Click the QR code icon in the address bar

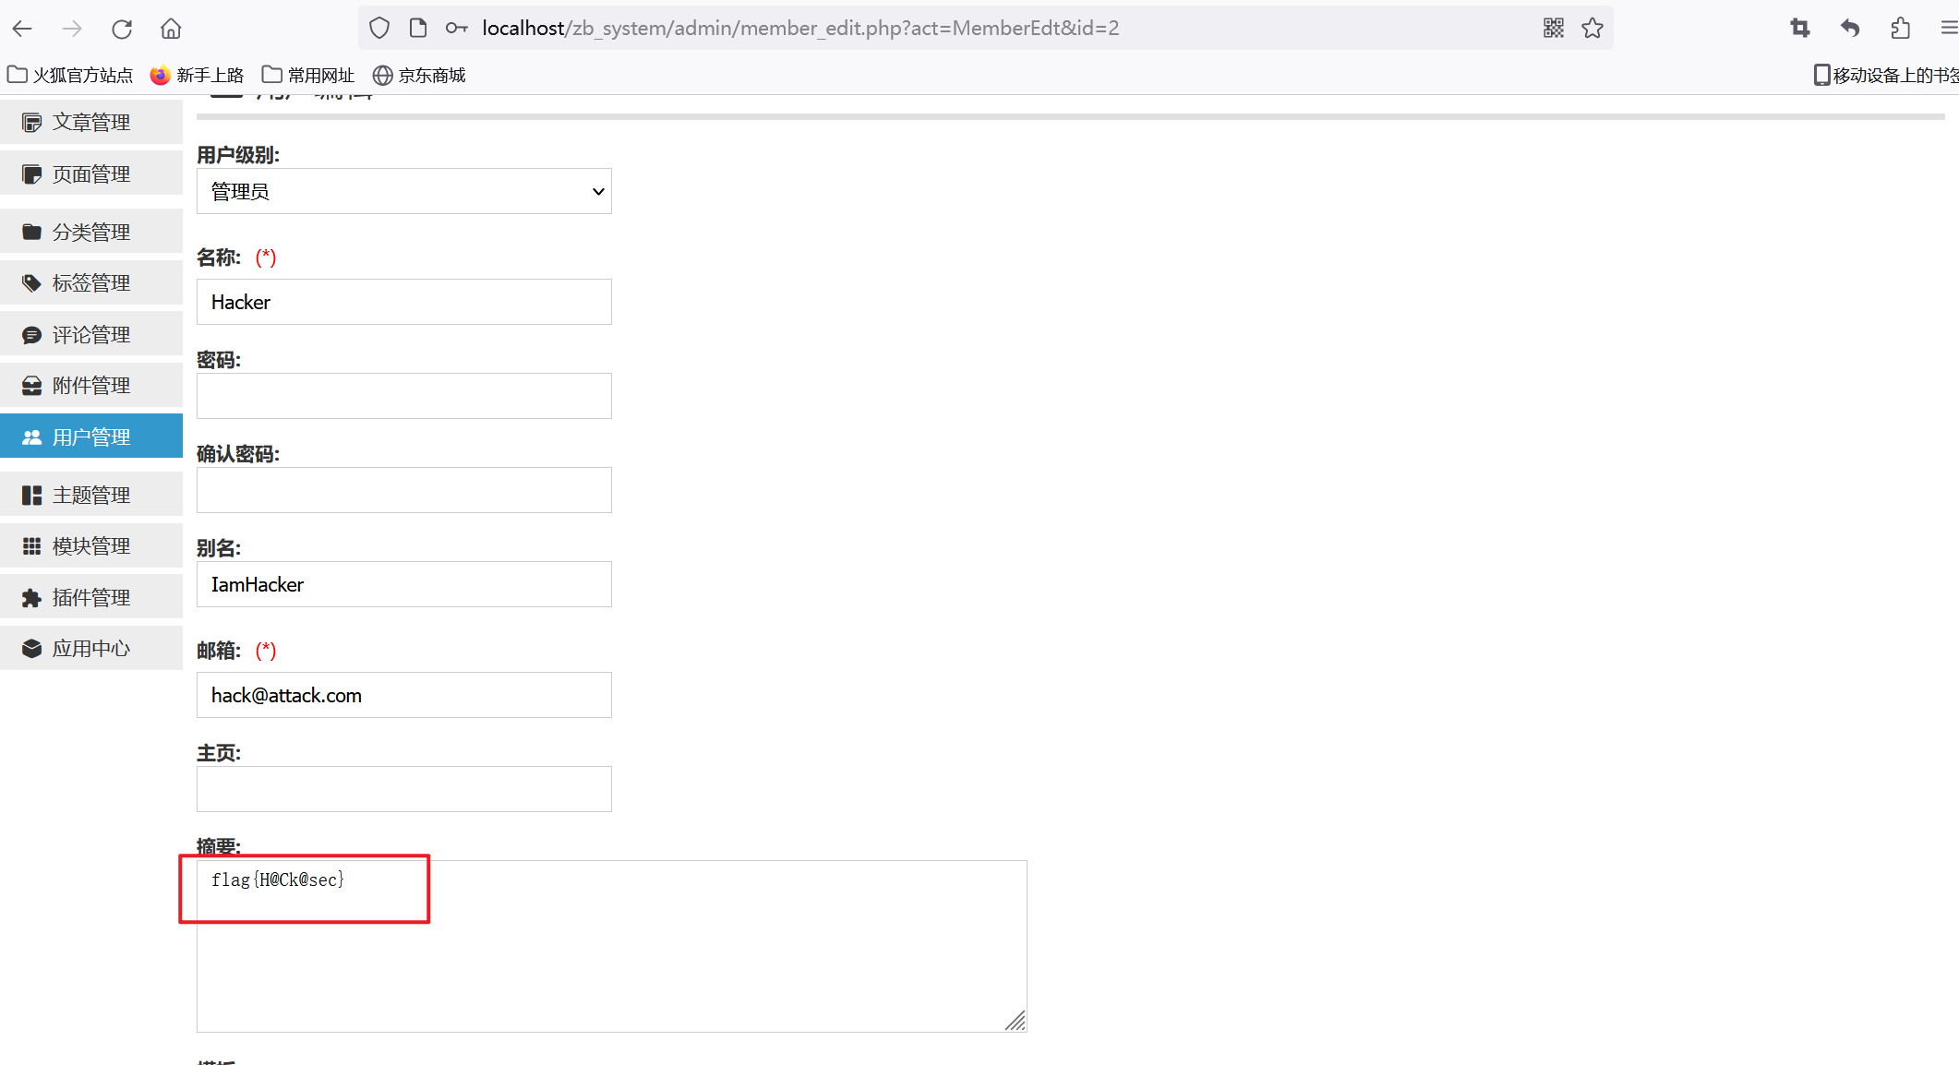click(x=1554, y=28)
